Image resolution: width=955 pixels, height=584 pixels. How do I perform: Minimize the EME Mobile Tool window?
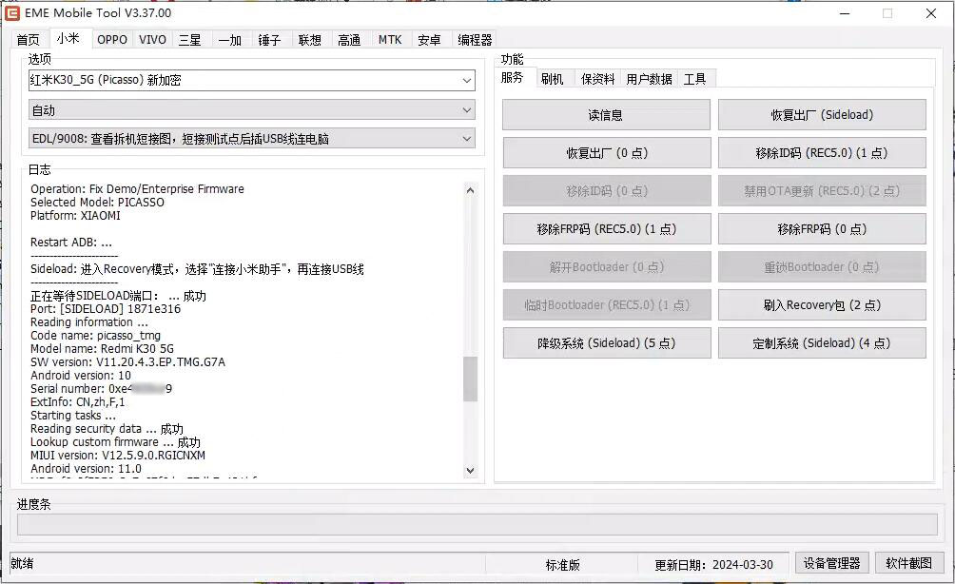point(845,12)
